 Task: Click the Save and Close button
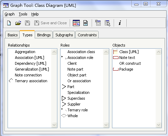tap(51, 23)
